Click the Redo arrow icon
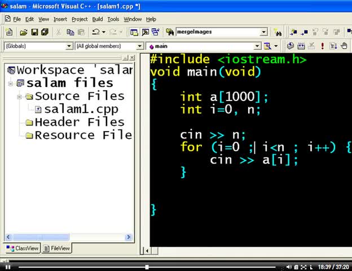Screen dimensions: 352x271 (113, 32)
